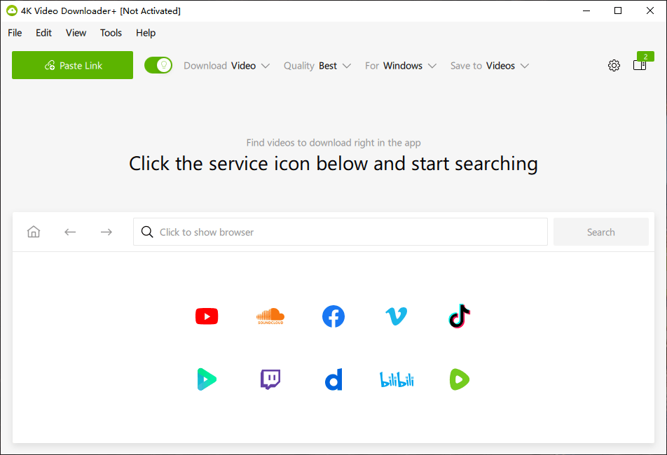Minimize the 4K Video Downloader+ window
667x455 pixels.
[x=586, y=11]
